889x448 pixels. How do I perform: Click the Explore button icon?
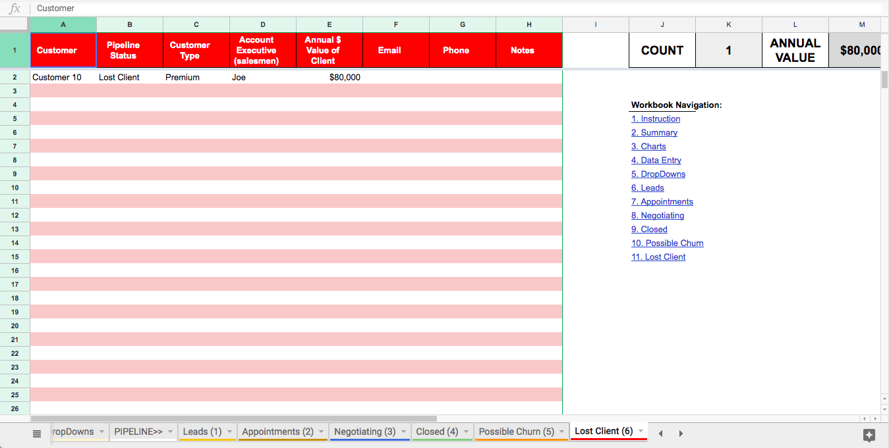[x=869, y=435]
